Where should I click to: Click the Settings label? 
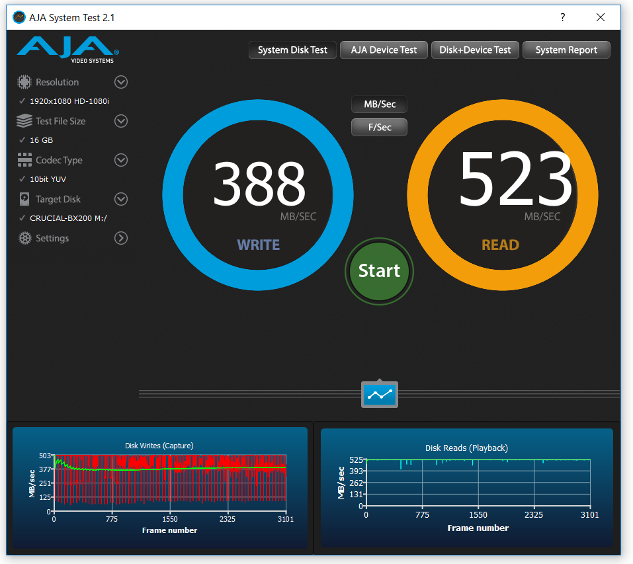tap(52, 238)
